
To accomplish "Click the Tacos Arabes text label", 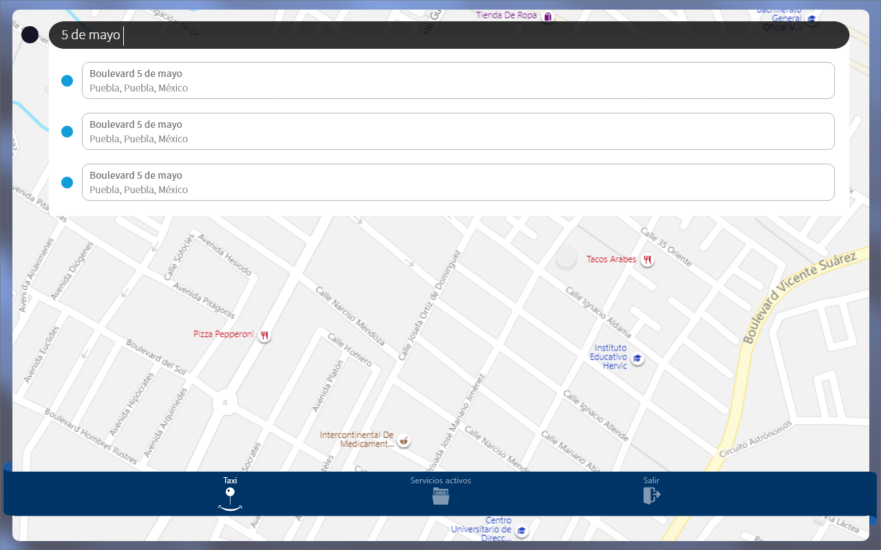I will [611, 259].
